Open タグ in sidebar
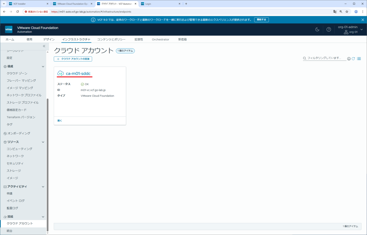Viewport: 367px width, 235px height. (9, 125)
